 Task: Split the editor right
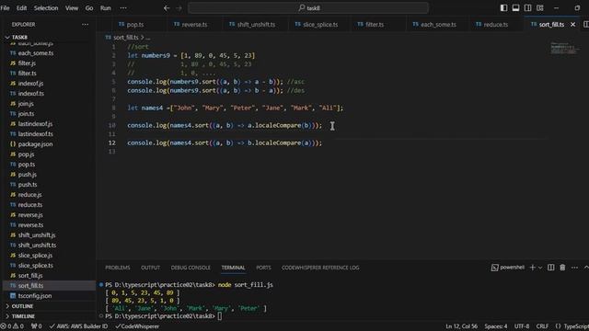585,25
